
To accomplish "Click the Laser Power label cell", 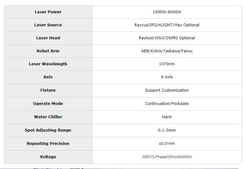I will (x=48, y=12).
